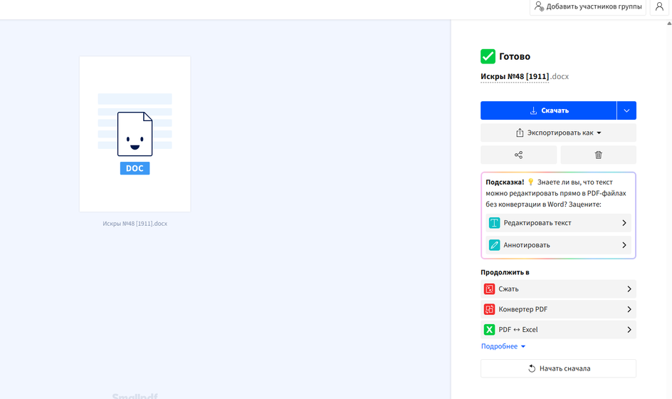Continue in Сжать tool
672x399 pixels.
(558, 289)
